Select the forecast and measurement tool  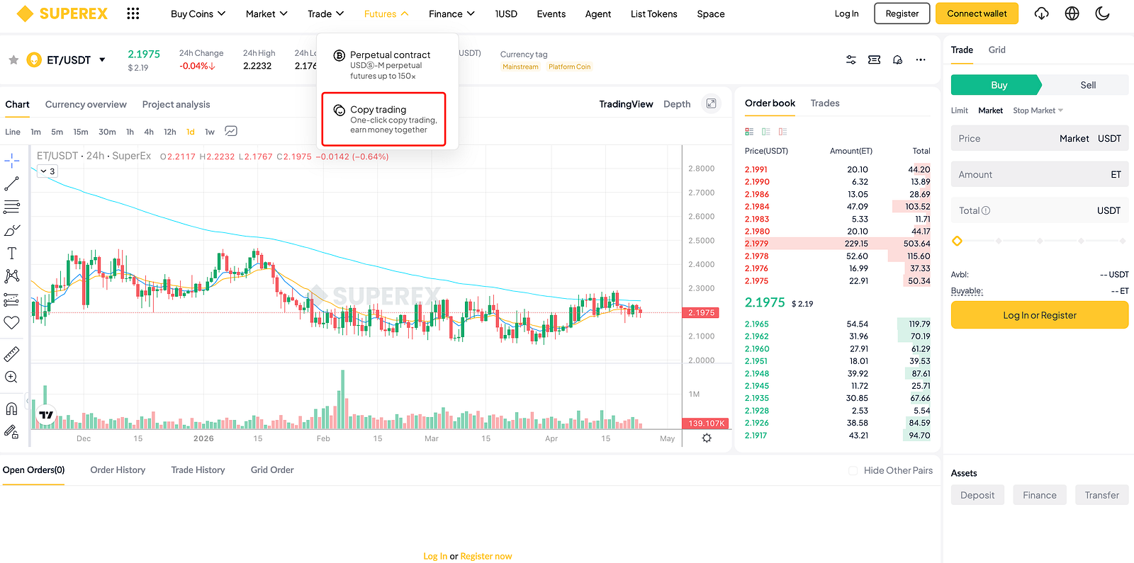[12, 300]
